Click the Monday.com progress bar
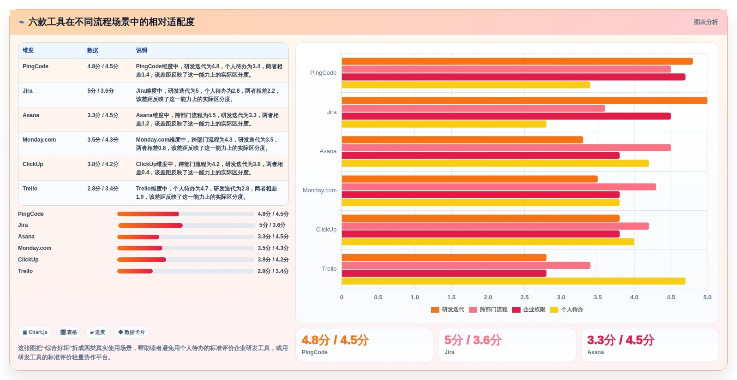The height and width of the screenshot is (380, 737). (x=186, y=248)
